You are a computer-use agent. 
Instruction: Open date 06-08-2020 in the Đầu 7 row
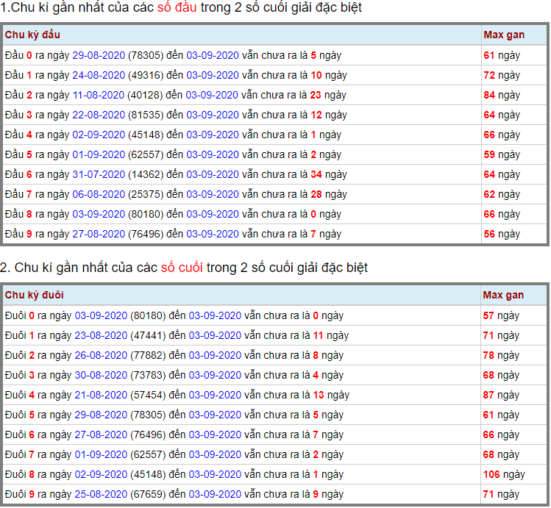pos(99,194)
